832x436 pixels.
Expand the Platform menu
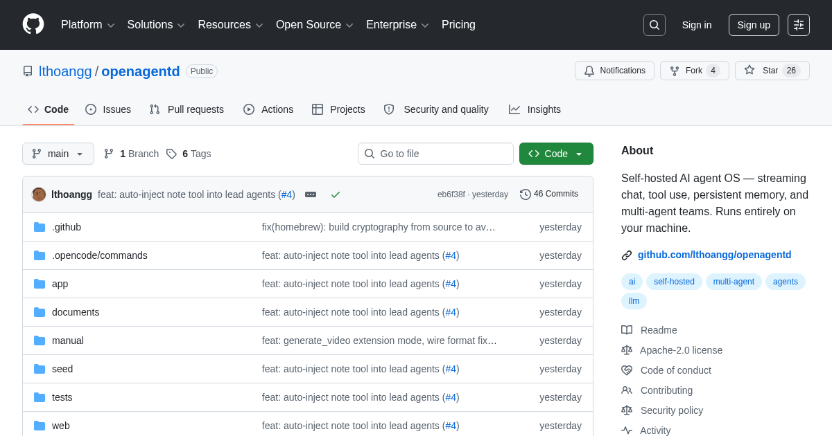pos(88,25)
